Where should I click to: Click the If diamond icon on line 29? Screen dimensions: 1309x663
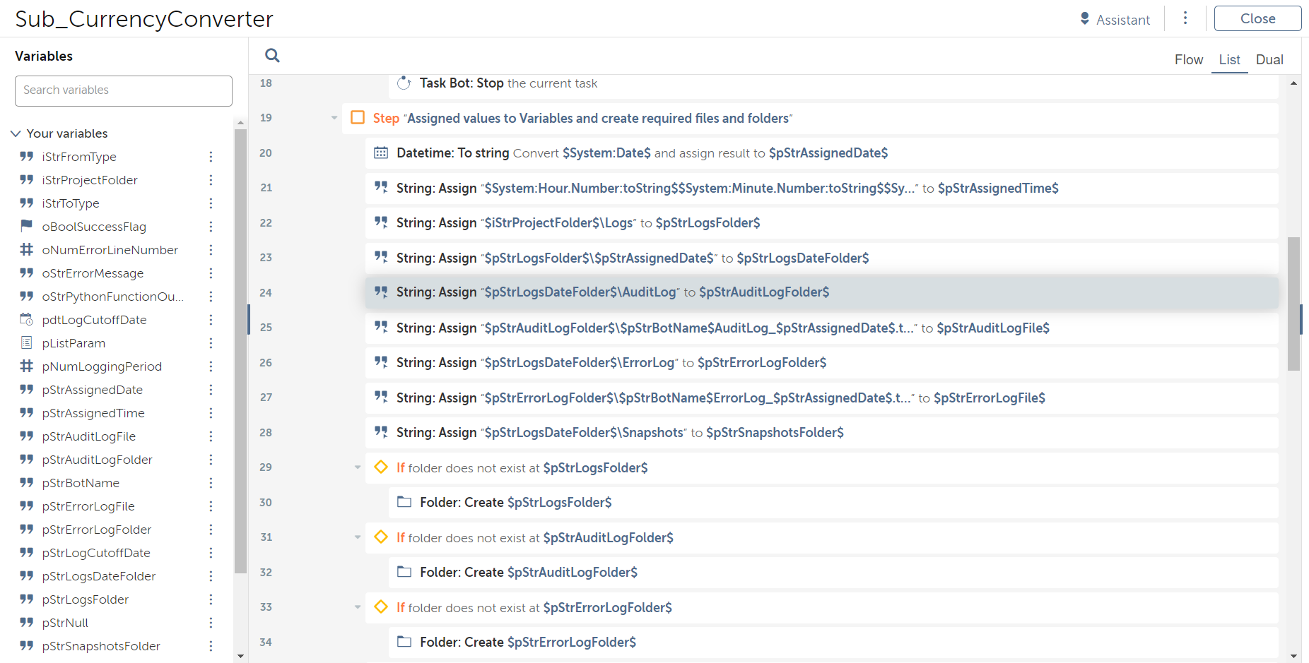pyautogui.click(x=381, y=467)
